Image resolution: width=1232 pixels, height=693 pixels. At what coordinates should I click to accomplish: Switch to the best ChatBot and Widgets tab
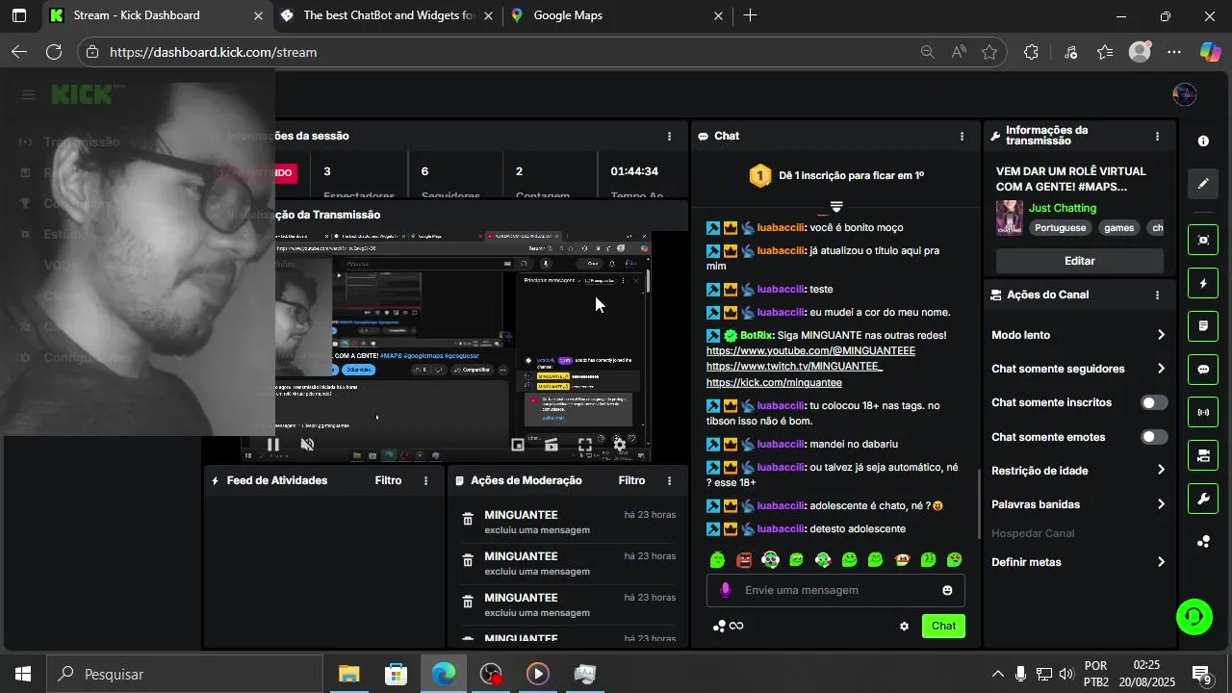[388, 15]
